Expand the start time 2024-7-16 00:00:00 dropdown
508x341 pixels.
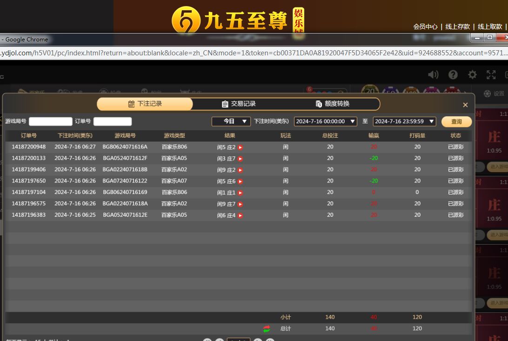(x=325, y=121)
